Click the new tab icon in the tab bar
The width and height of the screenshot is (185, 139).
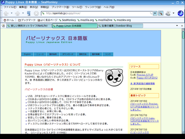point(3,26)
